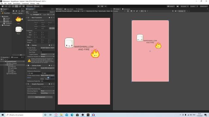Click the cloud services icon

[x=178, y=6]
